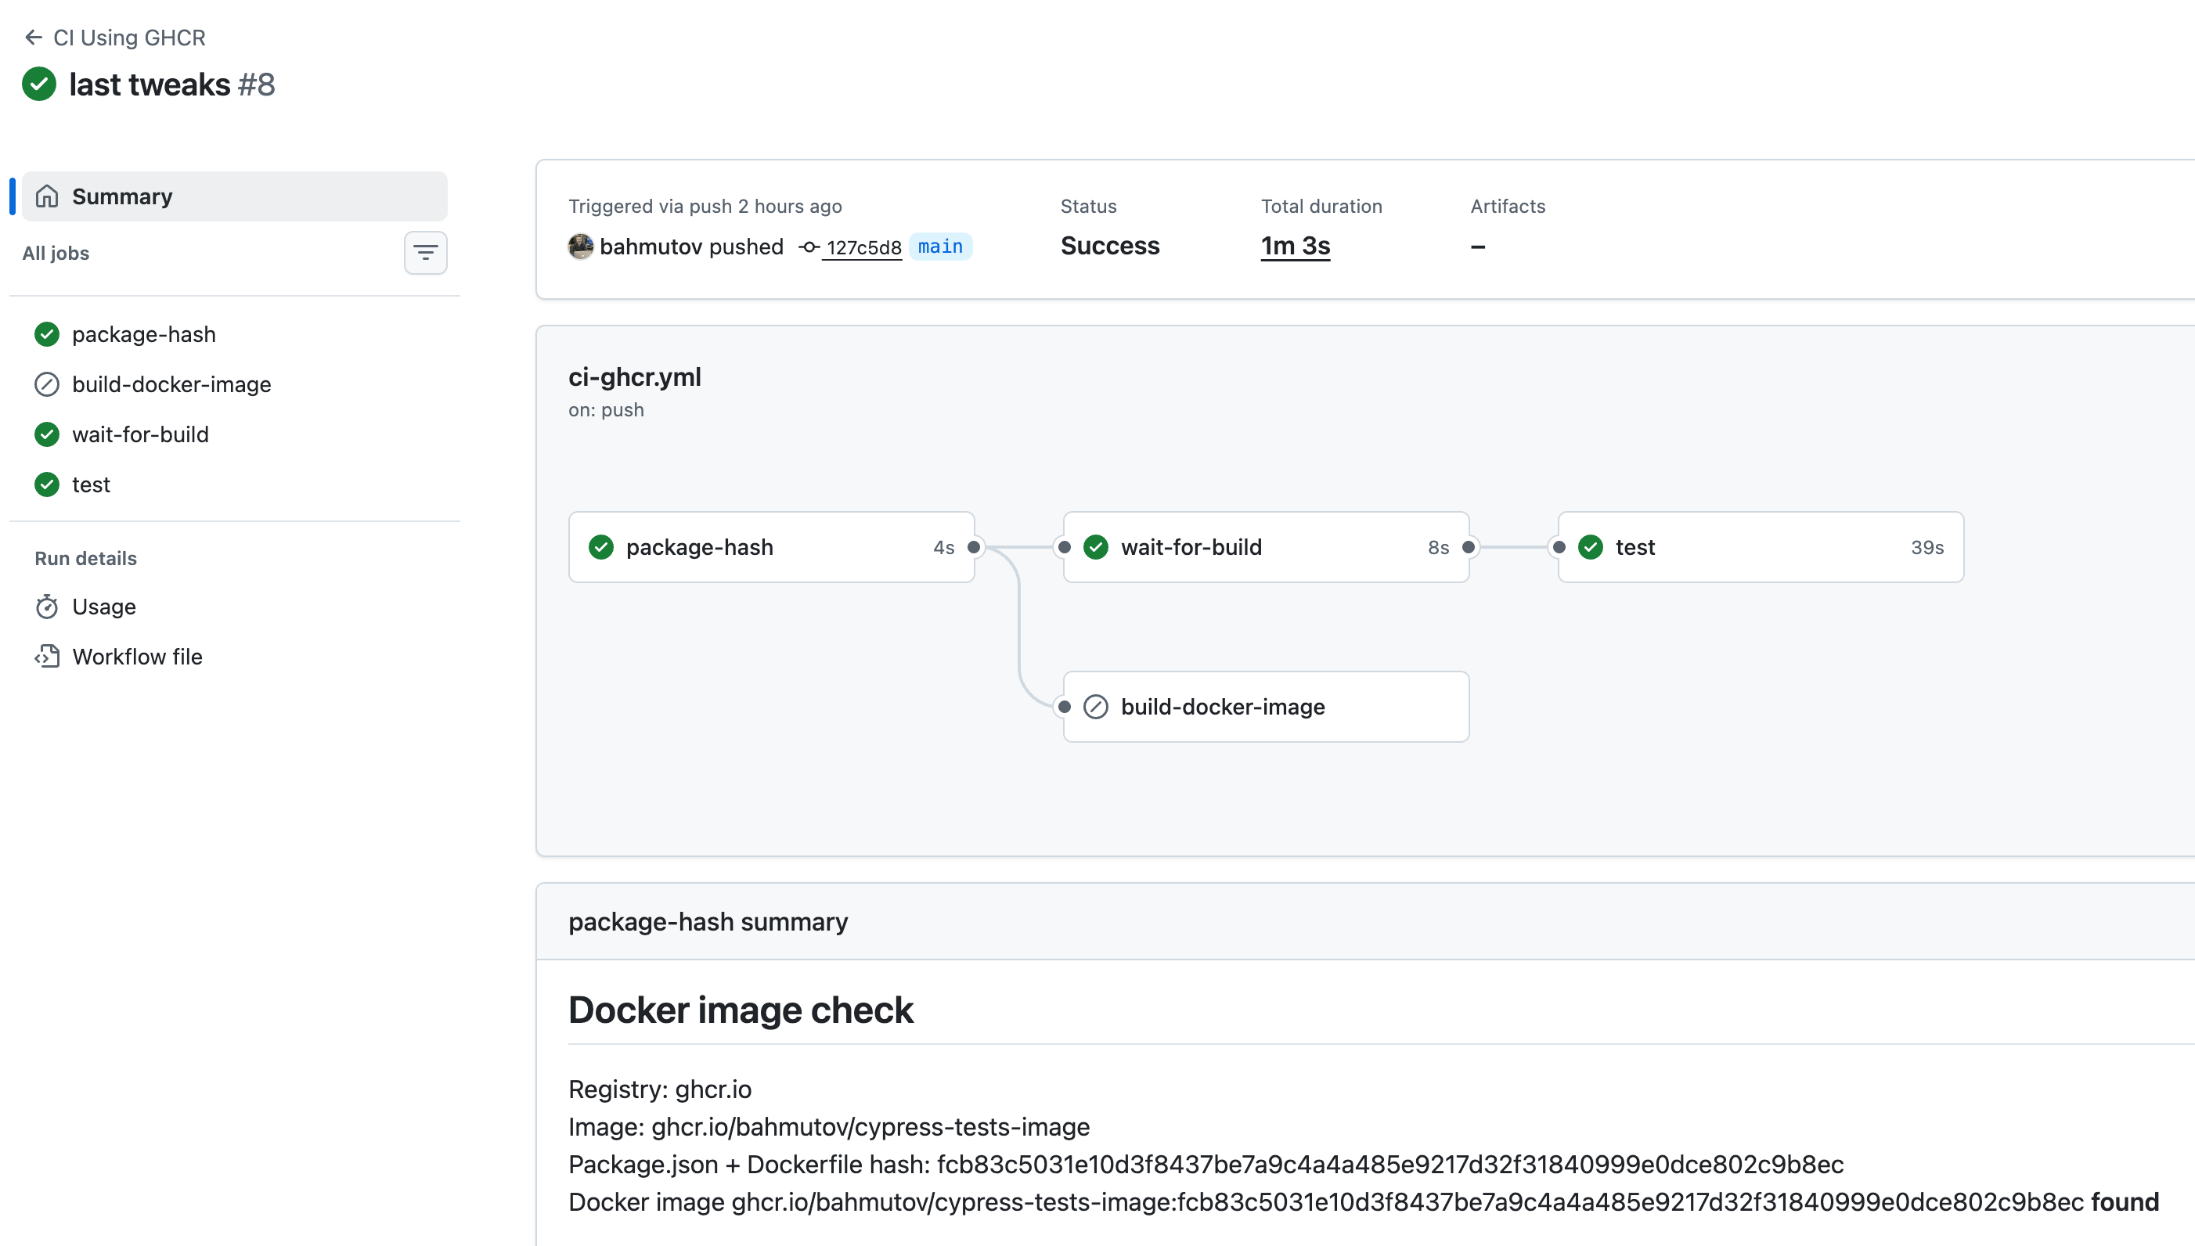2195x1246 pixels.
Task: Click bahmutov's avatar image
Action: (x=580, y=247)
